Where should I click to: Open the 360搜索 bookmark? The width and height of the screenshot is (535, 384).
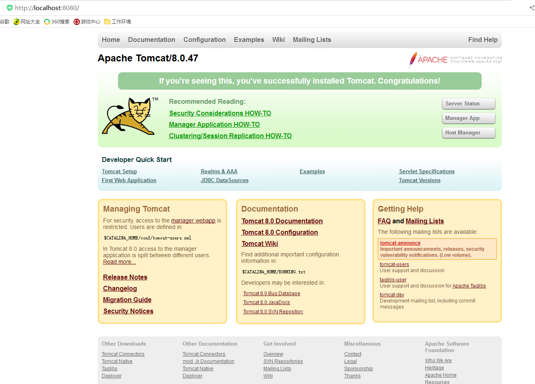click(57, 22)
